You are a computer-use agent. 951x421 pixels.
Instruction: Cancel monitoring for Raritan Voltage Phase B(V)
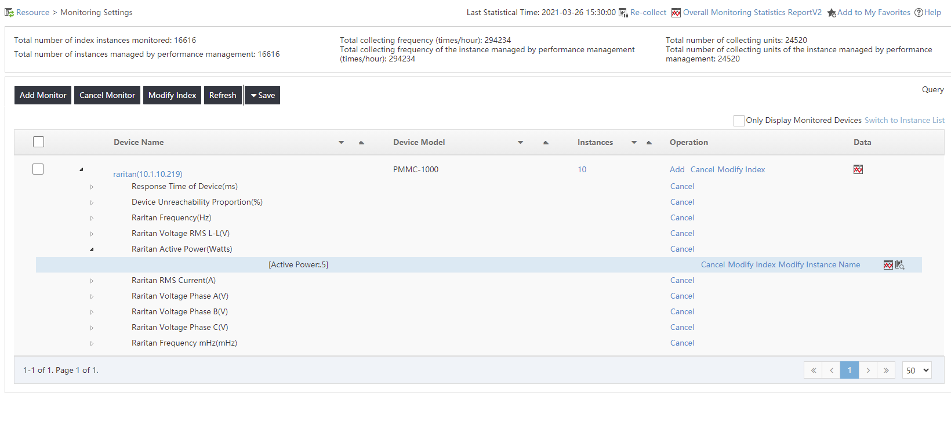[x=682, y=311]
